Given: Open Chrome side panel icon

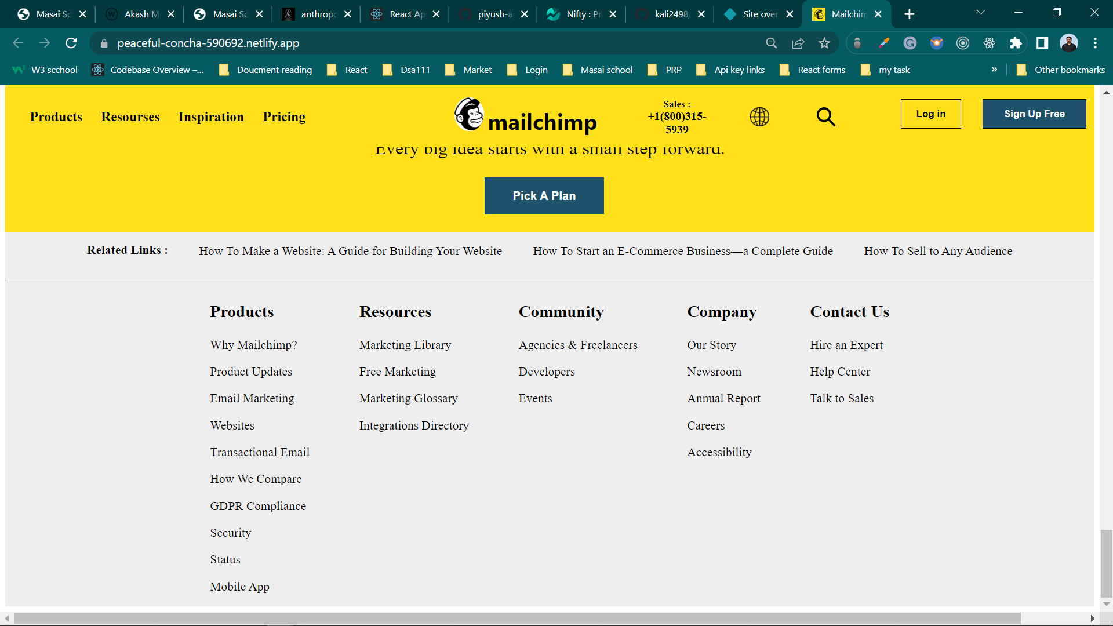Looking at the screenshot, I should [1042, 43].
